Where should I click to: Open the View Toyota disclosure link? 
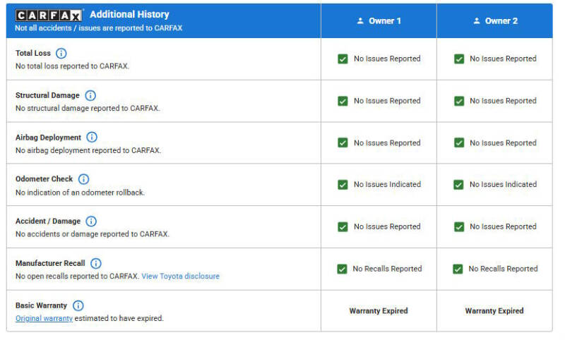[x=180, y=276]
